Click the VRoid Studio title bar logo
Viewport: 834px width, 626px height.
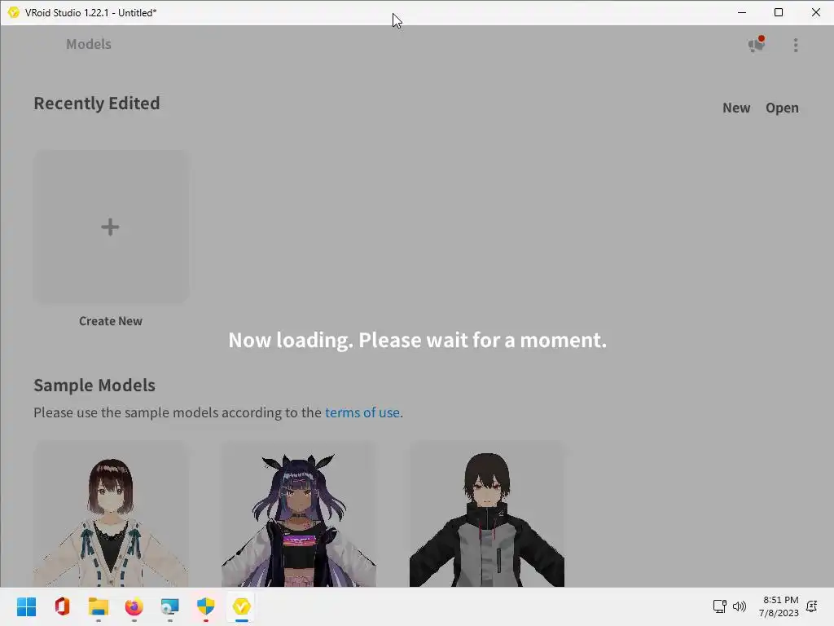pos(13,12)
